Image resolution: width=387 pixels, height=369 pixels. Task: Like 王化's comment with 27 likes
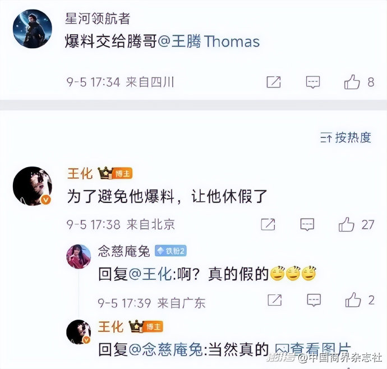(x=347, y=224)
